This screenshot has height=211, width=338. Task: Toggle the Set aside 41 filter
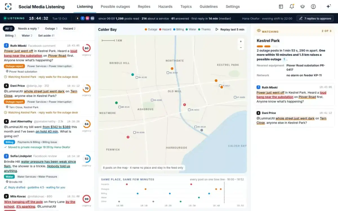(x=46, y=36)
